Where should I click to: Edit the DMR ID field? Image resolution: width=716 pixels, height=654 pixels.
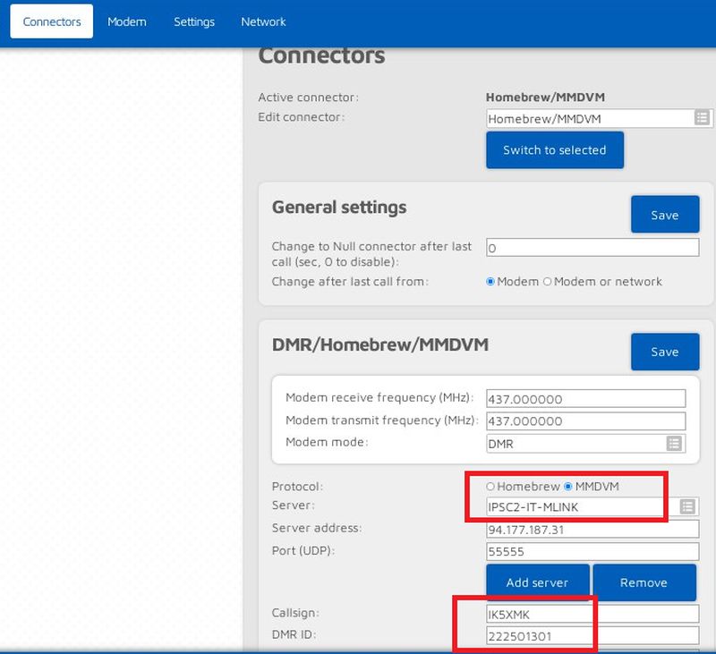coord(592,636)
